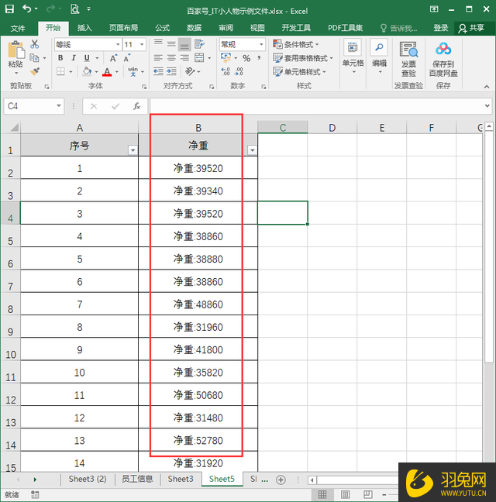Click the Insert Function fx button
Image resolution: width=496 pixels, height=502 pixels.
[136, 106]
